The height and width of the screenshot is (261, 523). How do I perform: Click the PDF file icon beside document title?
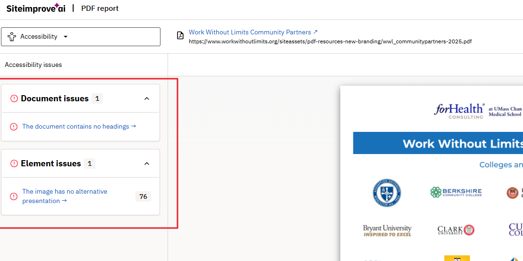(180, 35)
